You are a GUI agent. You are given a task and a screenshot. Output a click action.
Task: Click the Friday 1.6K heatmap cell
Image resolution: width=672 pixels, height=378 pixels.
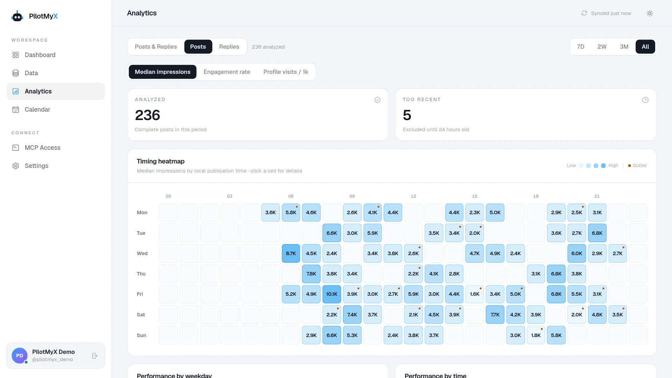click(475, 294)
